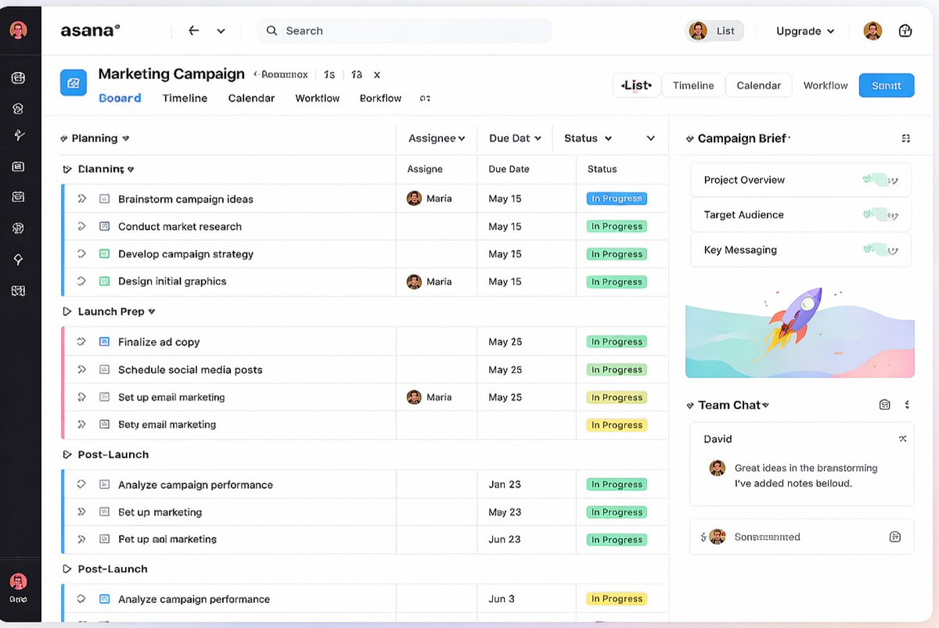
Task: Mark Pet up aoi marketing complete
Action: (x=81, y=539)
